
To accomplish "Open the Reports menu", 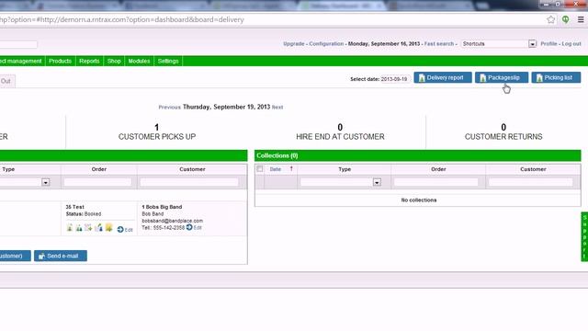I will 89,61.
